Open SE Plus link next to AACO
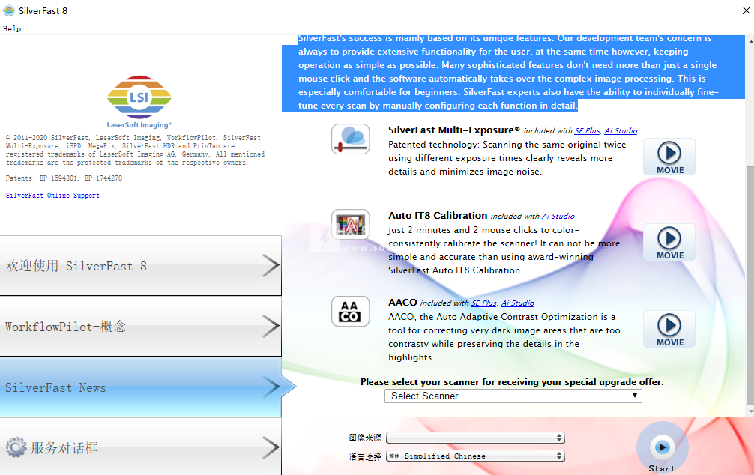The height and width of the screenshot is (475, 754). 483,303
